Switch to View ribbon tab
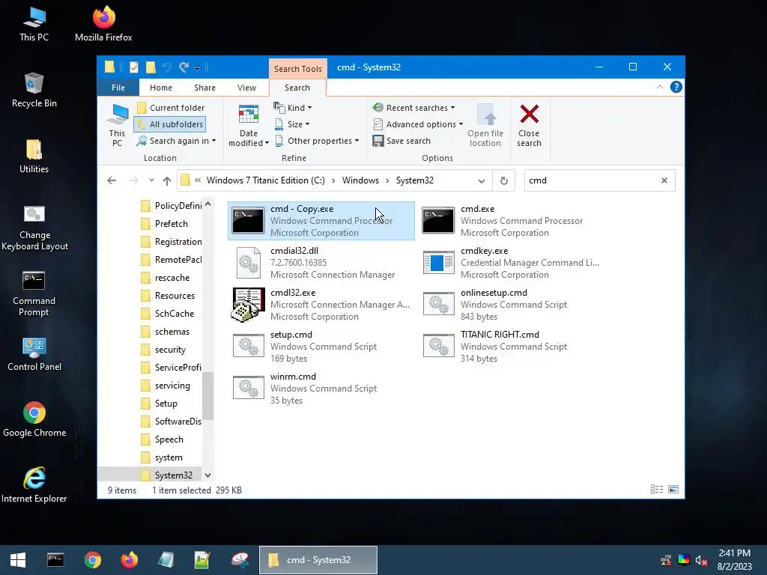 click(246, 88)
